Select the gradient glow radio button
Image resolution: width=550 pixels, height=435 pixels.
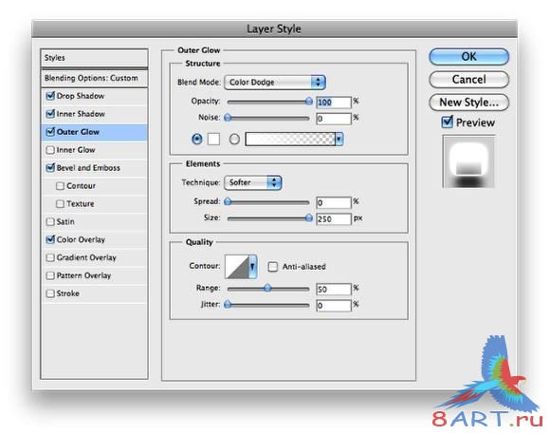[x=234, y=140]
